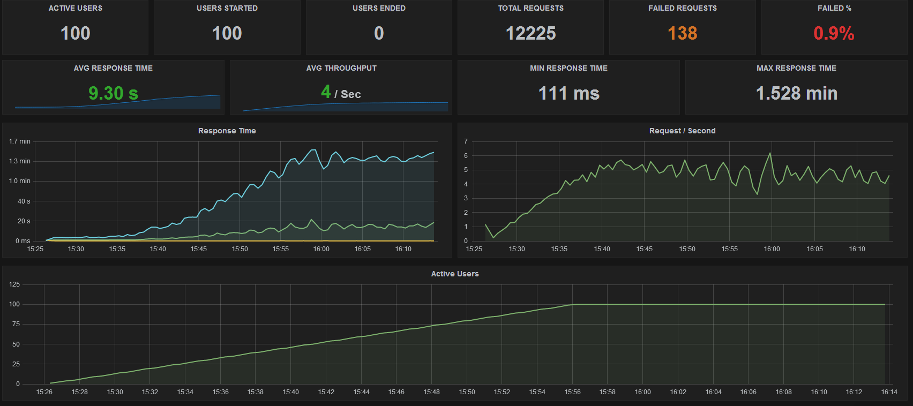Click the Request / Second graph title

682,131
